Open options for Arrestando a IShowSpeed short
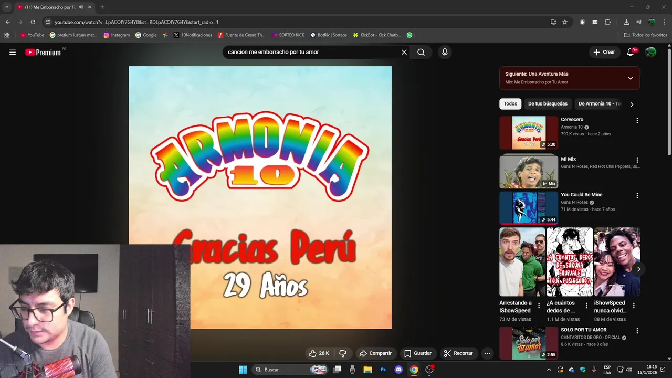The width and height of the screenshot is (672, 378). click(539, 306)
